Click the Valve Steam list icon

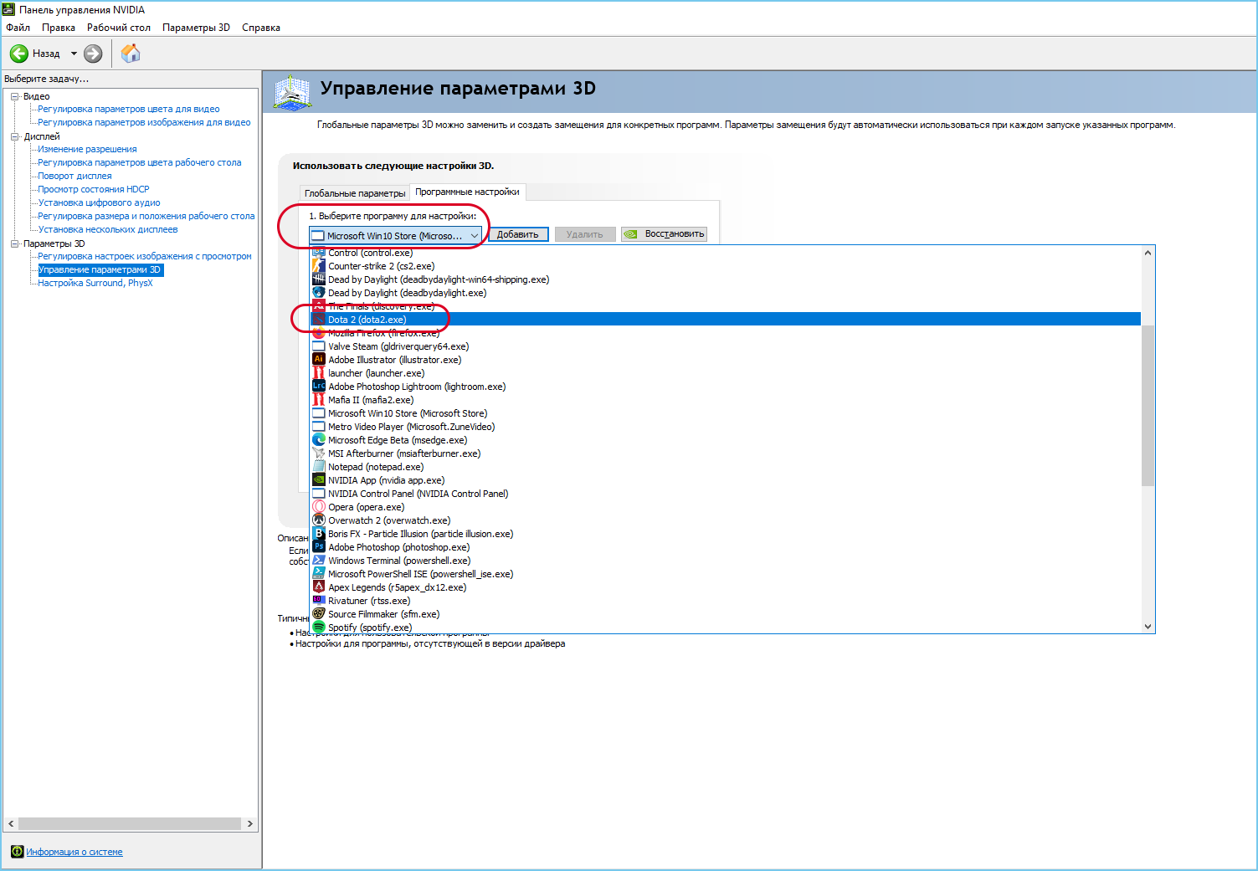click(318, 346)
